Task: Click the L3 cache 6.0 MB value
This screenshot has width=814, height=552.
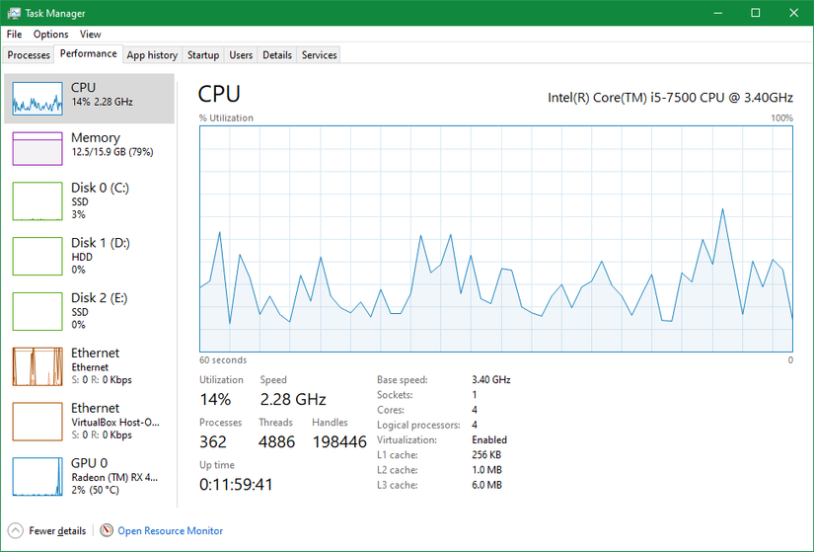Action: click(487, 485)
